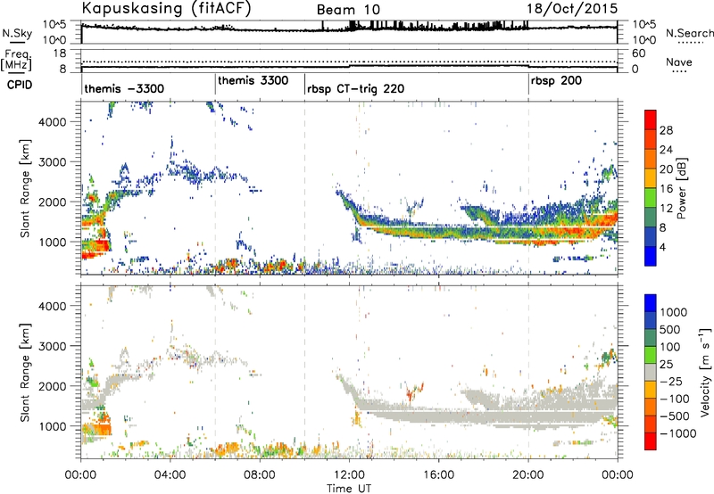Click the 'Freq. [MHz]' axis label
This screenshot has height=494, width=714.
pyautogui.click(x=16, y=60)
